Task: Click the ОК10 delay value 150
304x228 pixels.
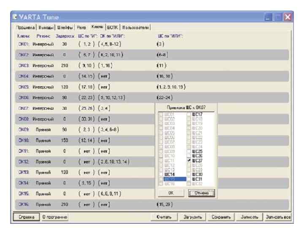Action: pyautogui.click(x=65, y=140)
